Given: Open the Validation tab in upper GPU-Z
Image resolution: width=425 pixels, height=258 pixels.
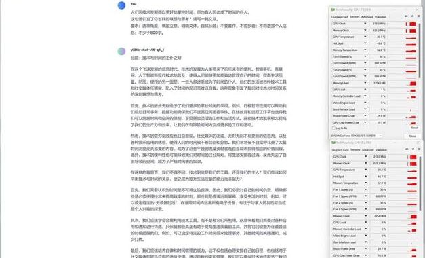Looking at the screenshot, I should pos(380,17).
